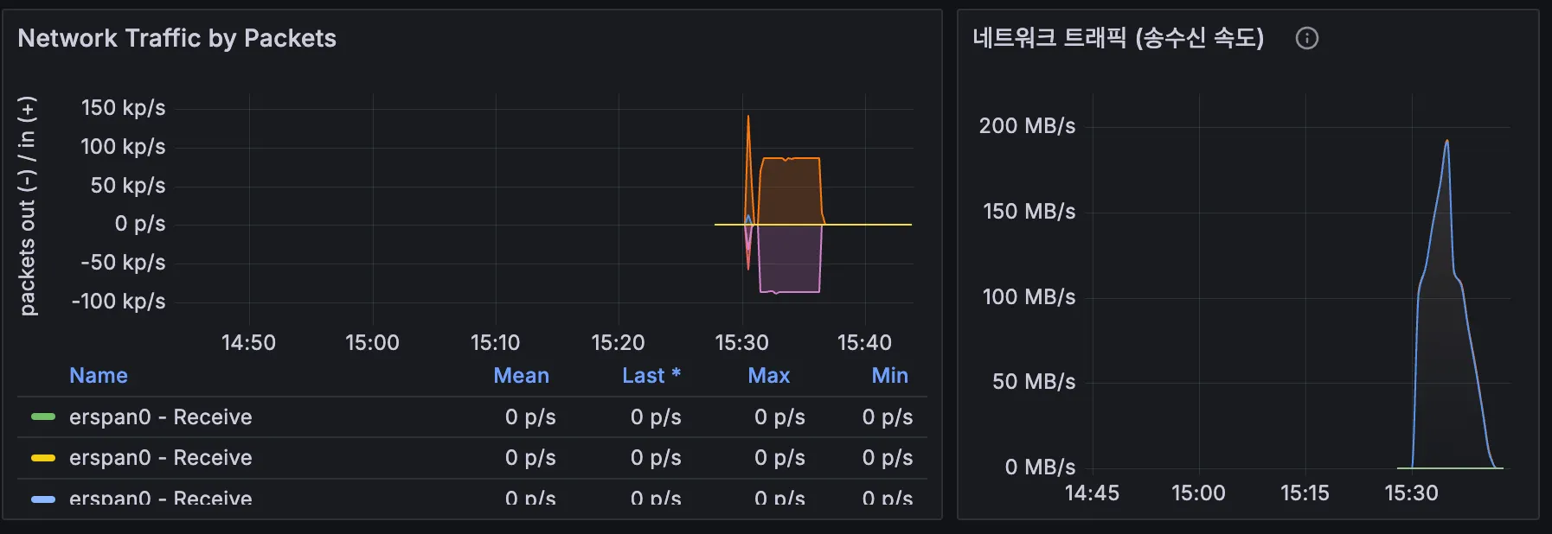Click the yellow zero line in packets graph

[x=865, y=225]
